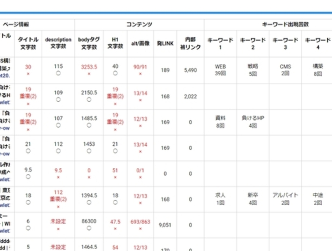Click the 負けるHP 4回 keyword cell
Image resolution: width=332 pixels, height=251 pixels.
253,122
